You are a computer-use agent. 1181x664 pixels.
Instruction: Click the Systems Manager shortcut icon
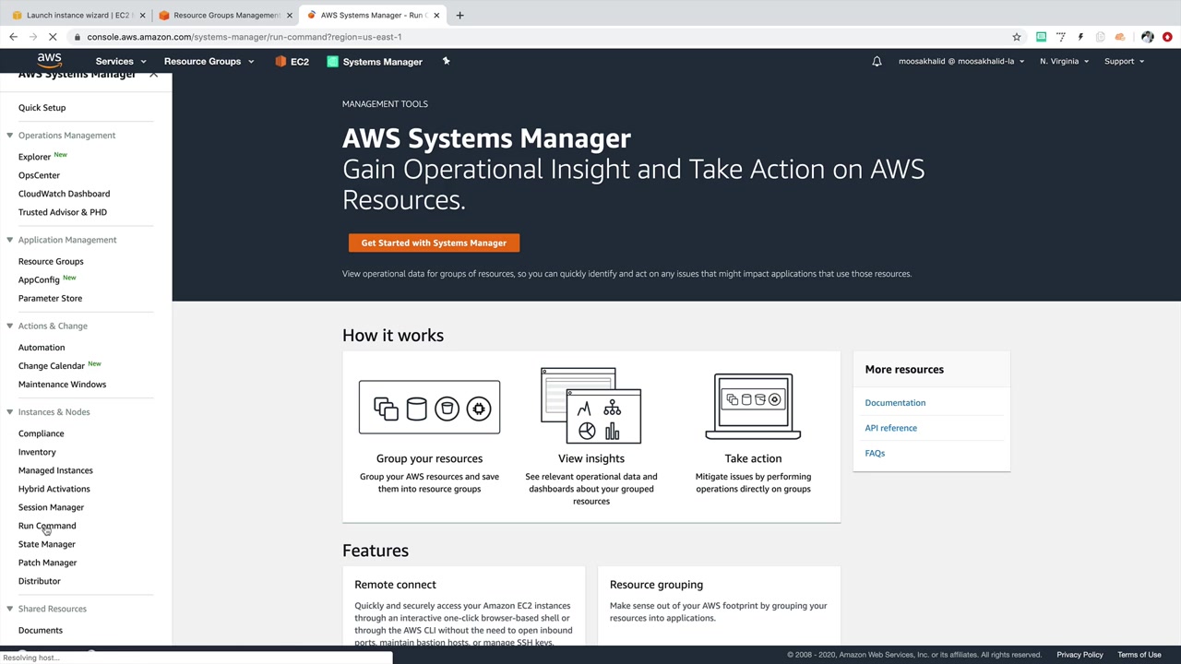click(333, 62)
